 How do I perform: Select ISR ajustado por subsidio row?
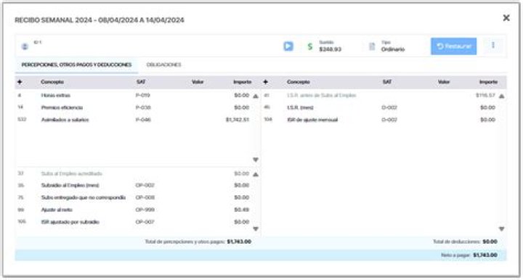134,222
